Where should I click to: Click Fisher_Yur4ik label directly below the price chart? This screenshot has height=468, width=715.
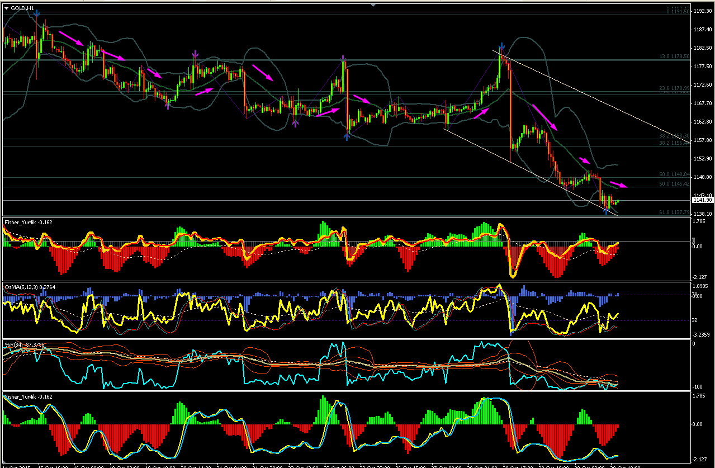point(28,223)
